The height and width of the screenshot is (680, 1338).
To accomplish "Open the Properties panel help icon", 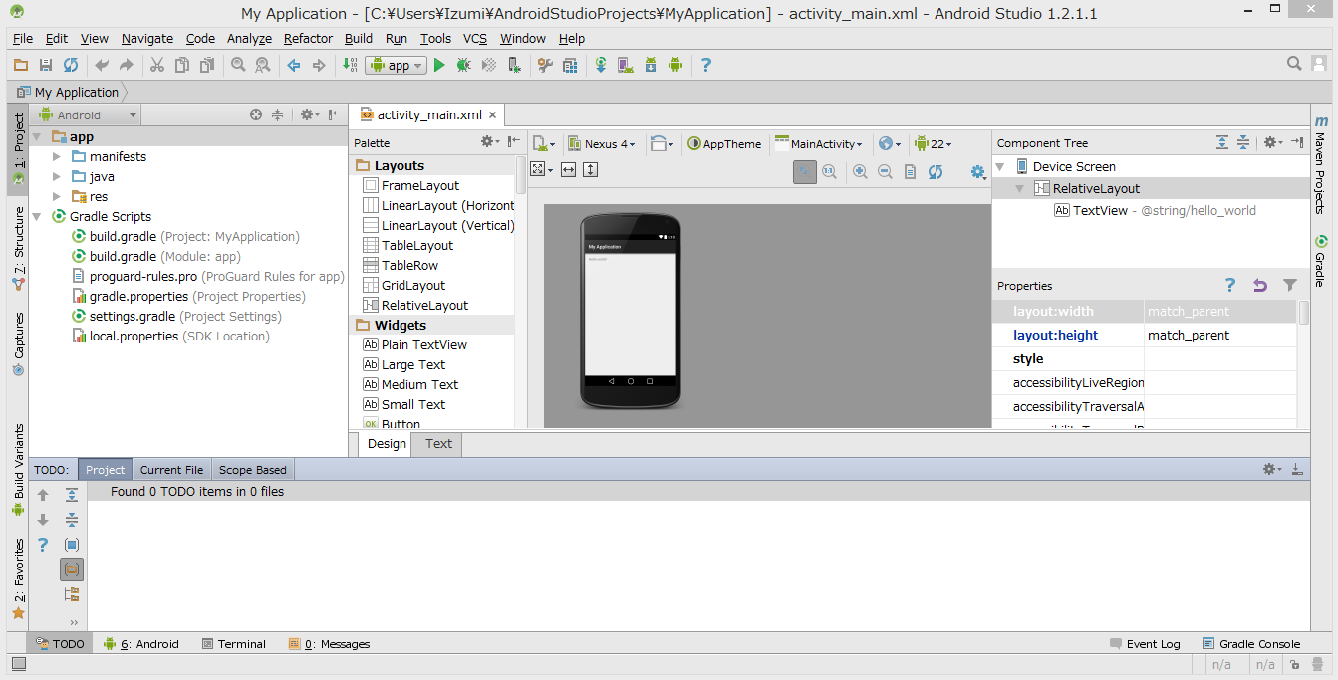I will [x=1230, y=285].
